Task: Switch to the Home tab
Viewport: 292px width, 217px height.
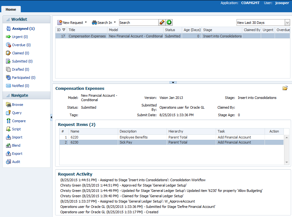Action: click(x=11, y=9)
